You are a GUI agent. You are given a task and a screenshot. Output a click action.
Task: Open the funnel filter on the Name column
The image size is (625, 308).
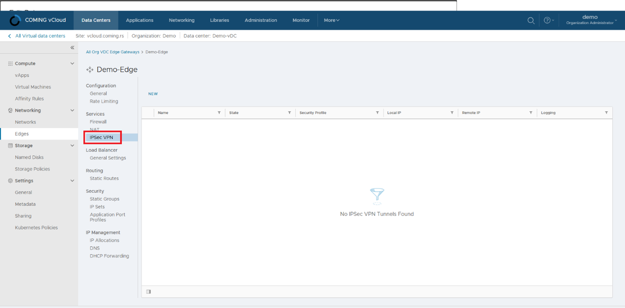219,113
